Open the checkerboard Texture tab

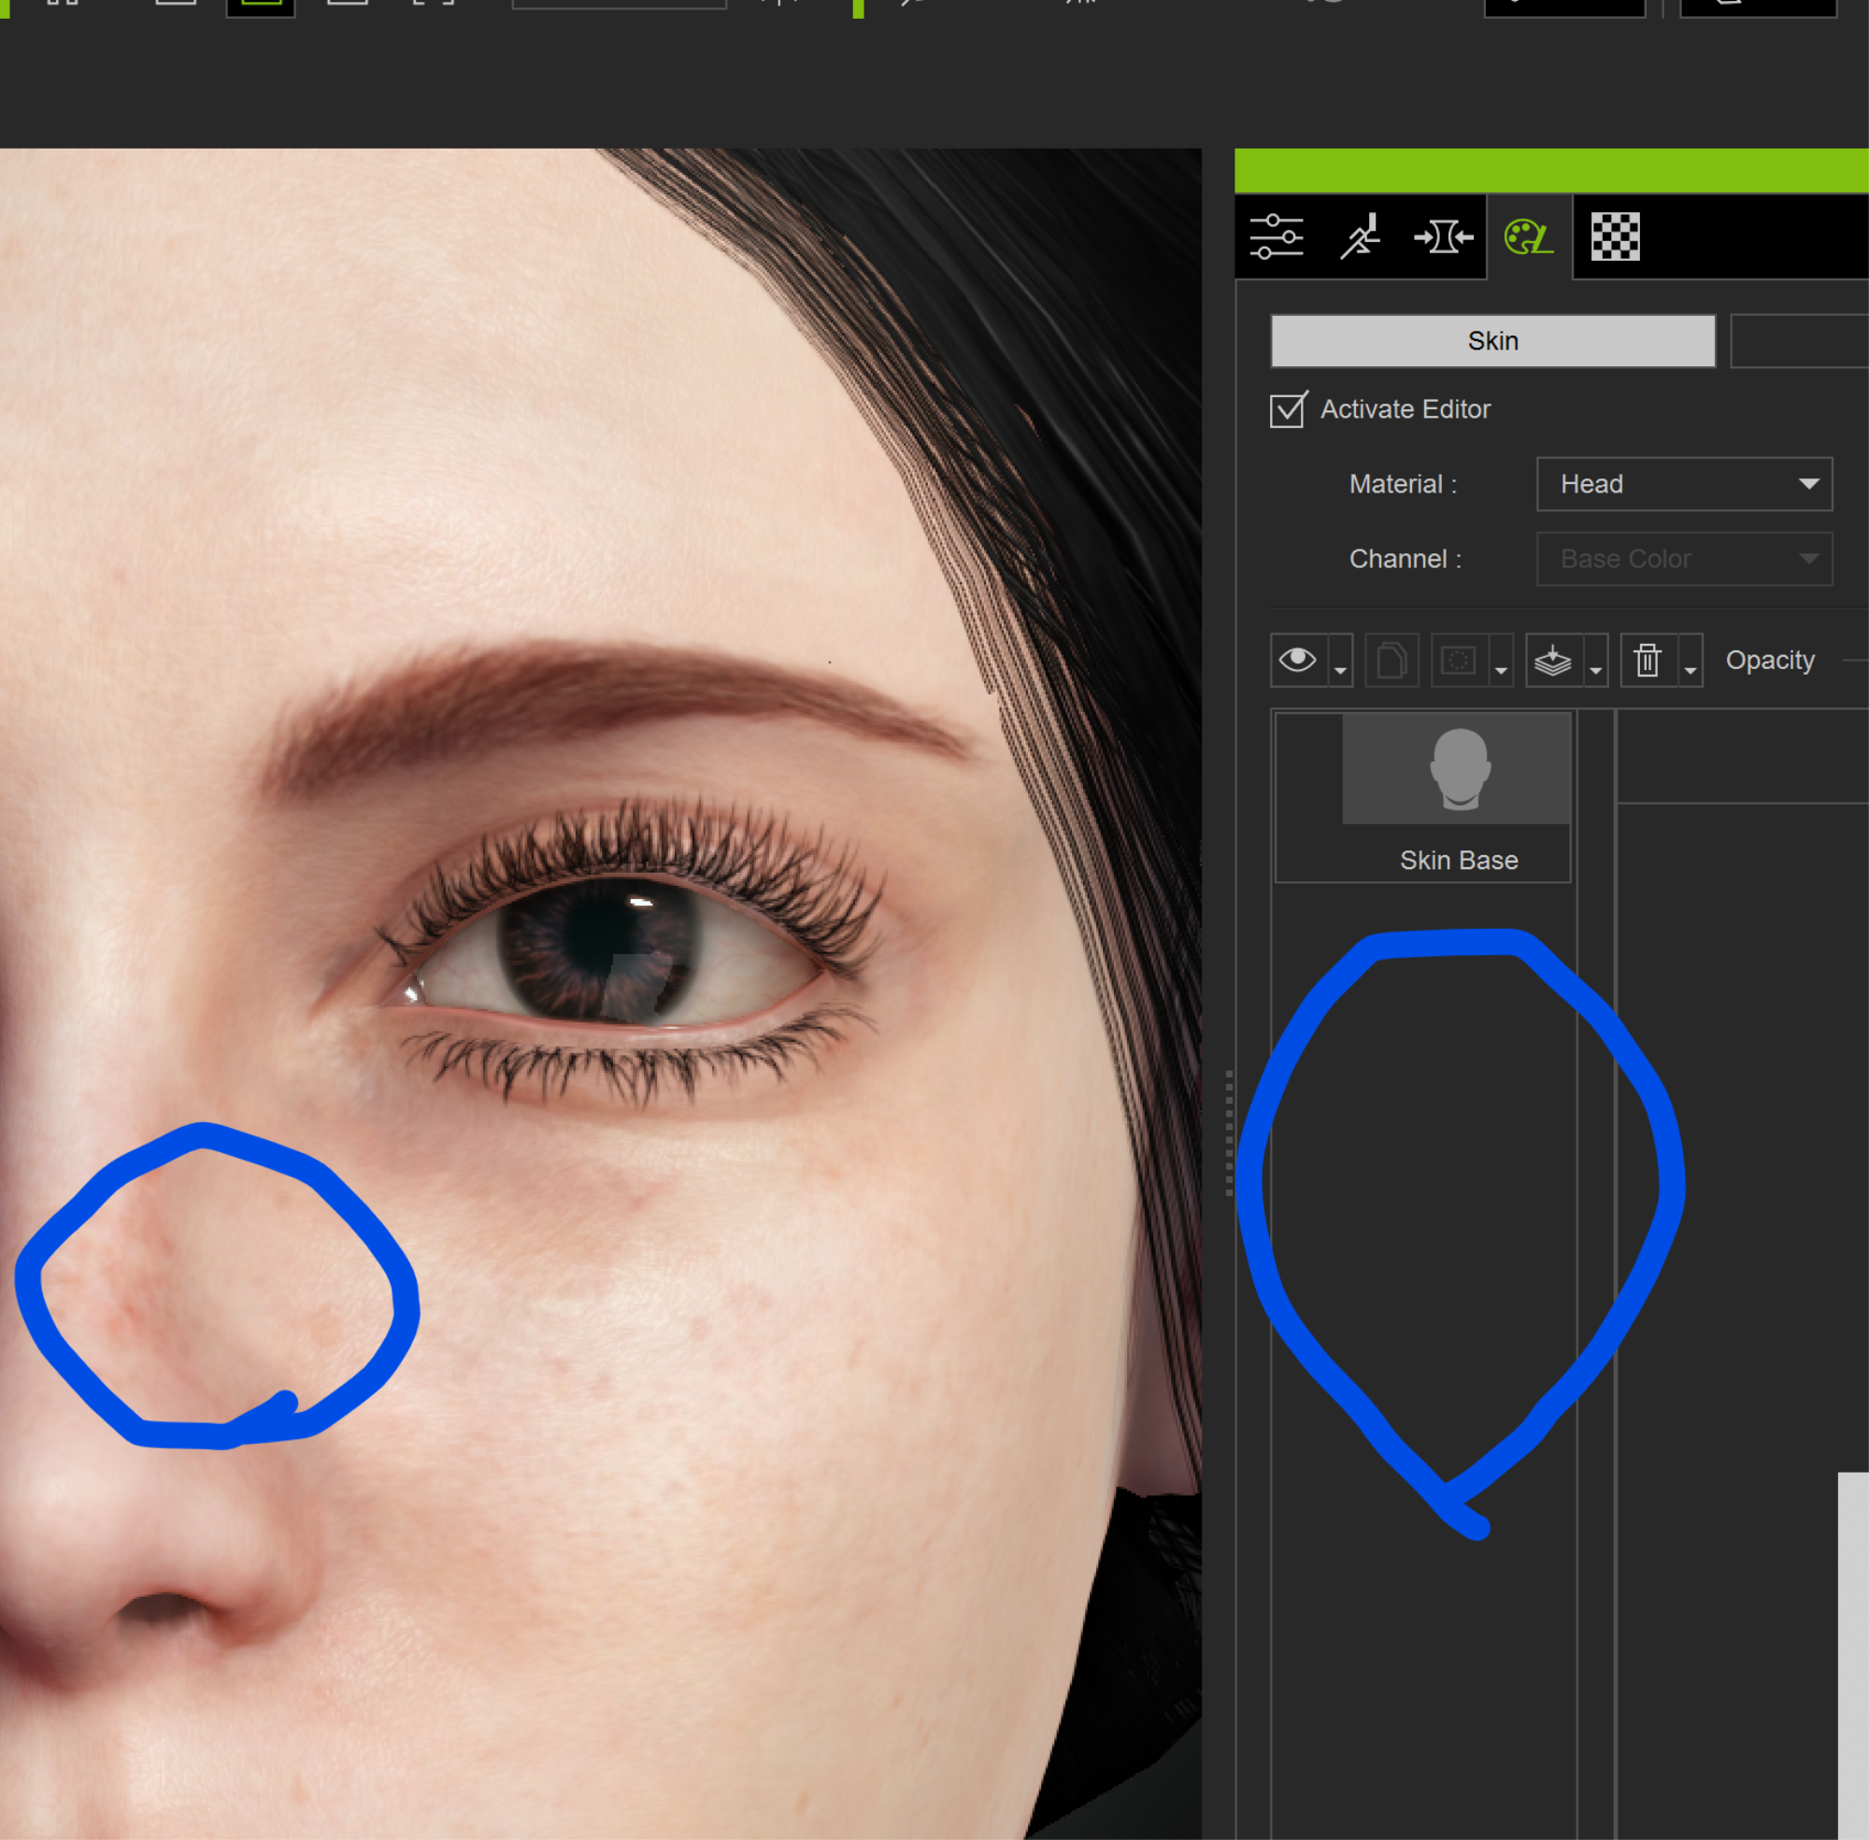click(1615, 236)
